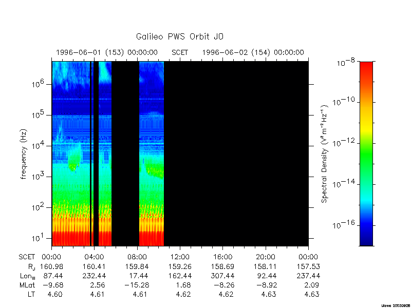Click the MLat value -15.28

(137, 285)
